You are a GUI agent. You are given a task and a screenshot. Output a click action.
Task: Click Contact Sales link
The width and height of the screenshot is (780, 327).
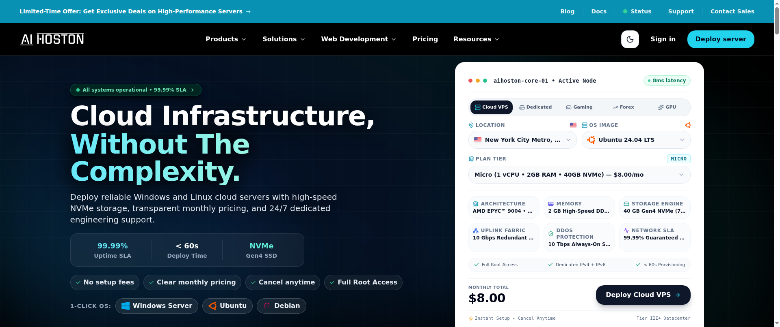point(732,11)
